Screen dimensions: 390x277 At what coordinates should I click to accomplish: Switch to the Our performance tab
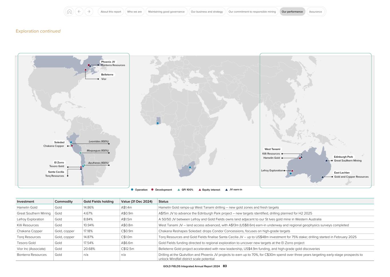pos(292,11)
